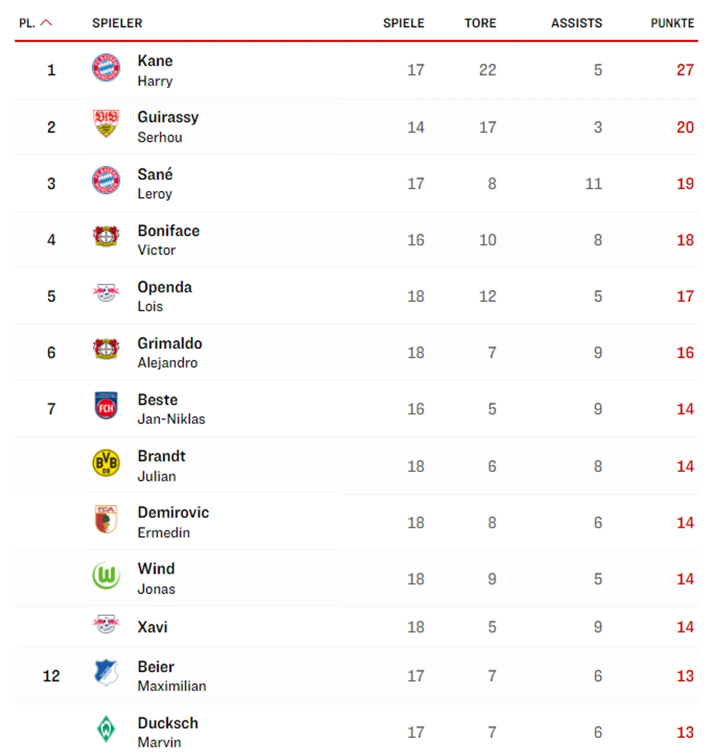Viewport: 722px width, 754px height.
Task: Select Bayer Leverkusen crest beside Boniface
Action: point(106,236)
